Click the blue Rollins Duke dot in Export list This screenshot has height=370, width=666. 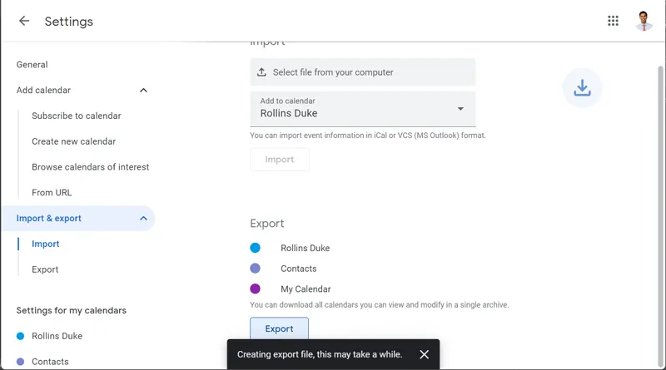(x=256, y=248)
